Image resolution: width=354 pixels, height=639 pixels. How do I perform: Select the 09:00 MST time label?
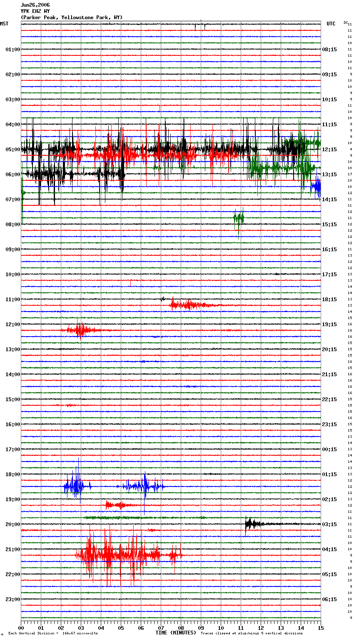[x=12, y=249]
